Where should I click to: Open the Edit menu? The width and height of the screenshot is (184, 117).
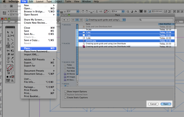[x=31, y=2]
